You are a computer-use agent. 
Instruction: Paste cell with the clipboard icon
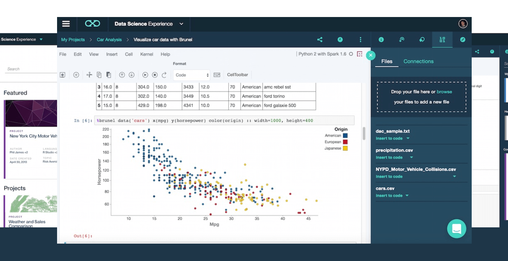(x=109, y=75)
